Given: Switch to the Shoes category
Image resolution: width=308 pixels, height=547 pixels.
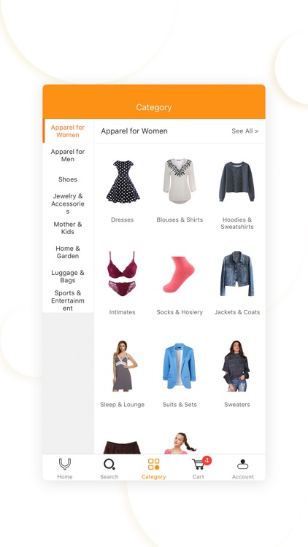Looking at the screenshot, I should [68, 179].
